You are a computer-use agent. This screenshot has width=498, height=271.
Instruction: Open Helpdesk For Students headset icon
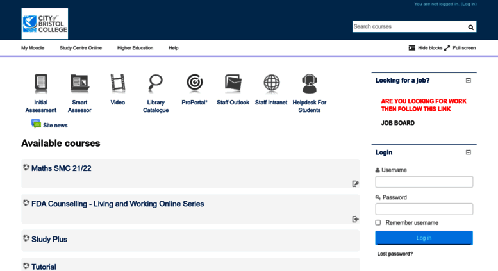(x=310, y=83)
